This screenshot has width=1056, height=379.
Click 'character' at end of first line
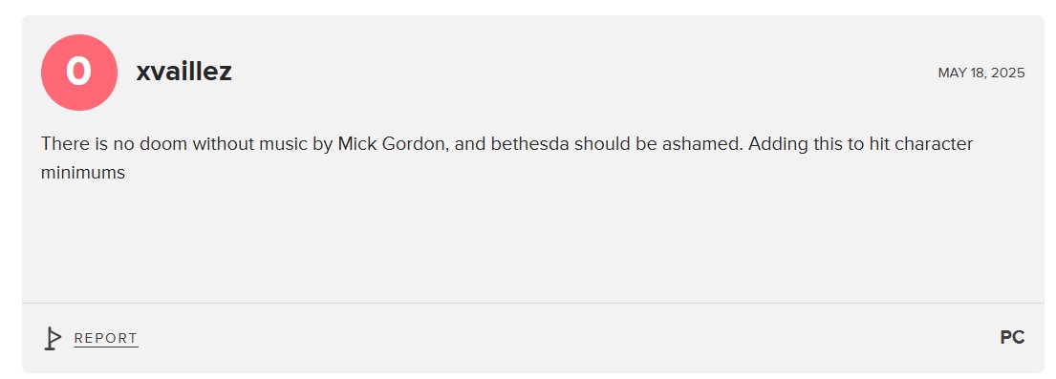tap(934, 144)
